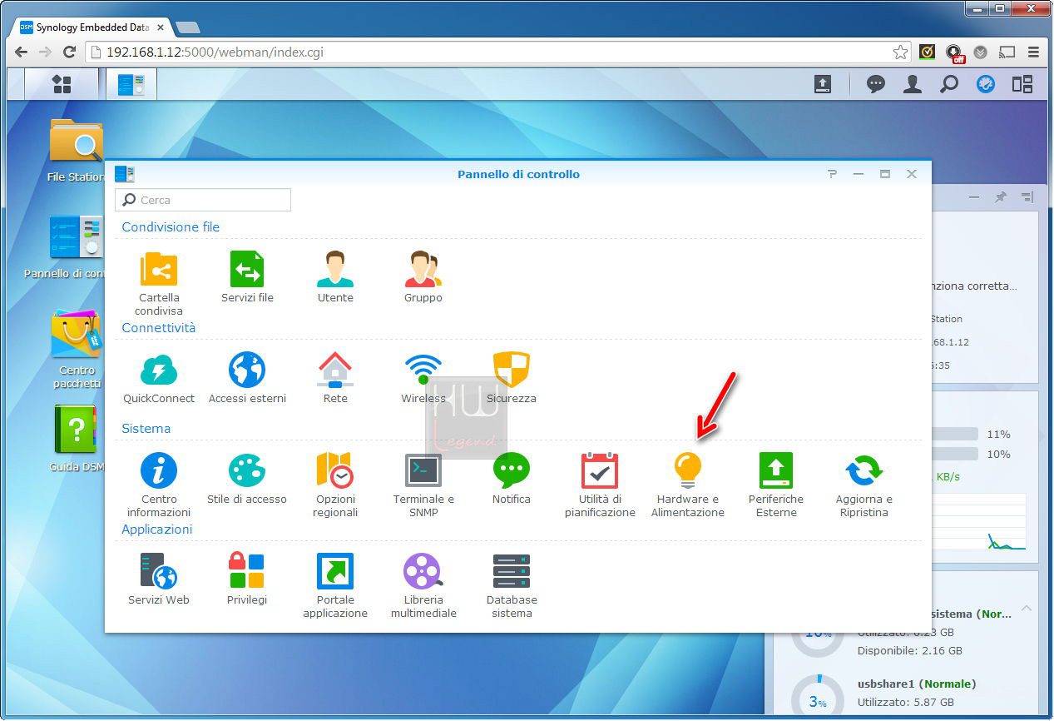Open Servizi file
The width and height of the screenshot is (1054, 721).
point(247,277)
